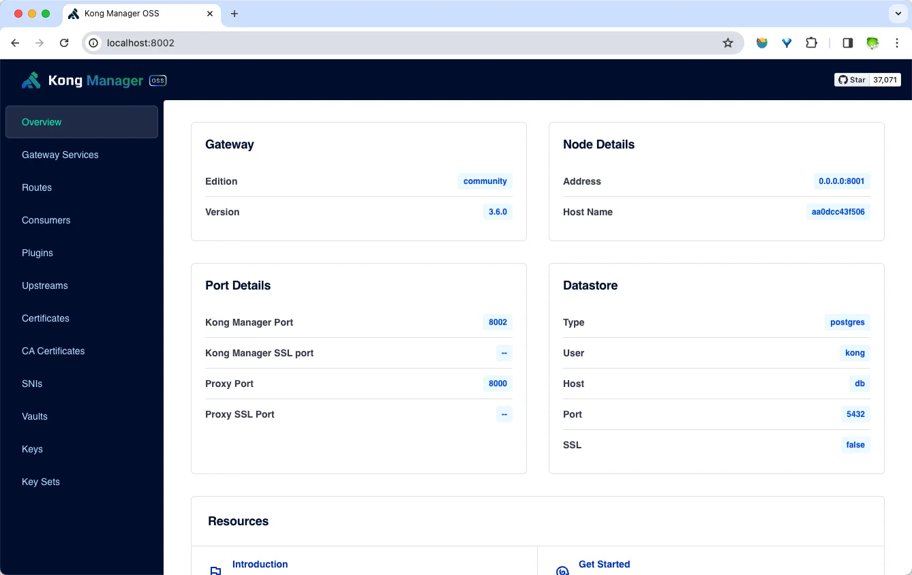Click the Introduction resource link
Viewport: 912px width, 575px height.
(260, 564)
